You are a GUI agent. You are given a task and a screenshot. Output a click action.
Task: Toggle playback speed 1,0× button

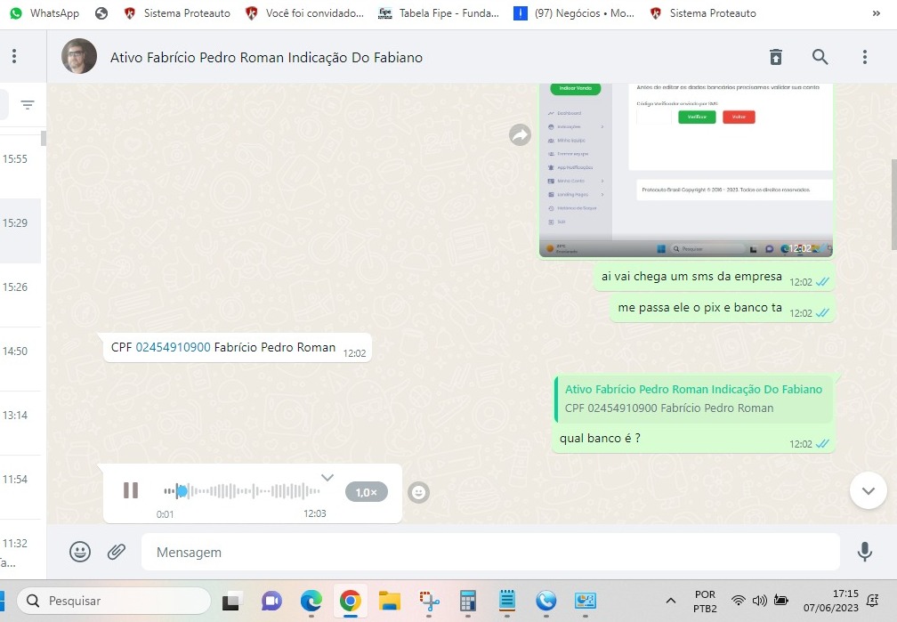(366, 492)
